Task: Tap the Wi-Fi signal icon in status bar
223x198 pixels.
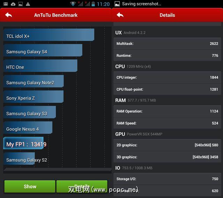Action: coord(73,4)
